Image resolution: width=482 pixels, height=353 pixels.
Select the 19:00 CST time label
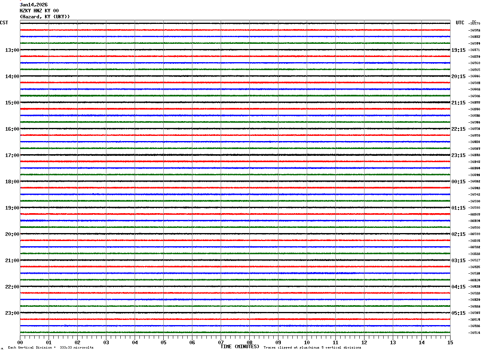coord(12,208)
